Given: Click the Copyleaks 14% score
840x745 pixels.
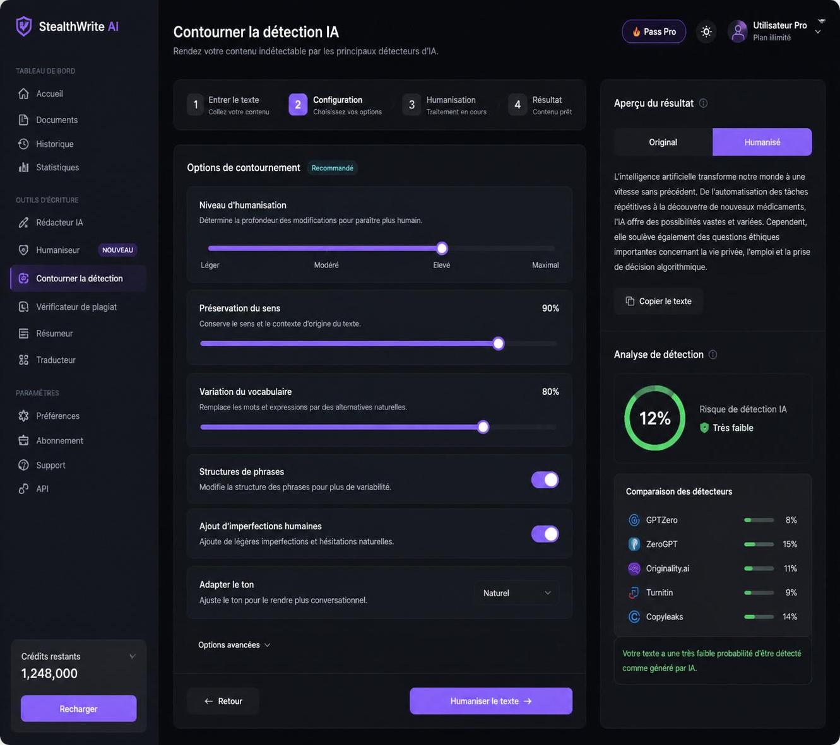Looking at the screenshot, I should click(x=790, y=616).
